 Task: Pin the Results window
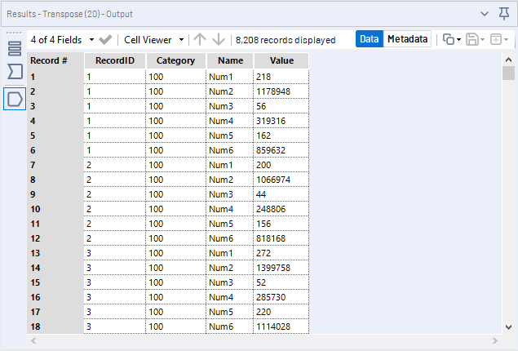pyautogui.click(x=504, y=14)
